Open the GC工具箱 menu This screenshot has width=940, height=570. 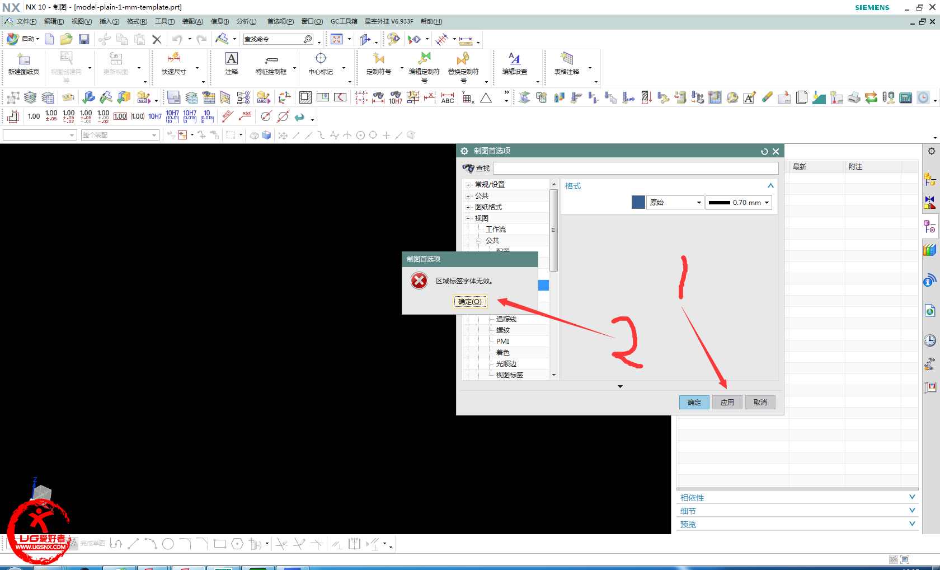coord(344,21)
